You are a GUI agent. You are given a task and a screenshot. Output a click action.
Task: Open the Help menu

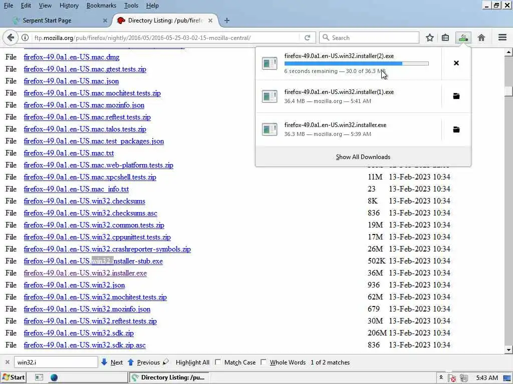coord(152,5)
